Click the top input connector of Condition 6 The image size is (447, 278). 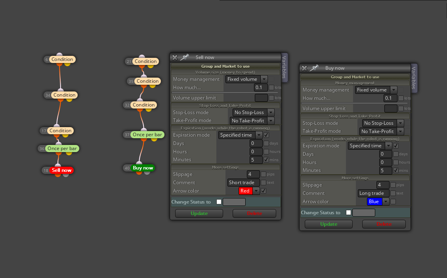click(59, 55)
